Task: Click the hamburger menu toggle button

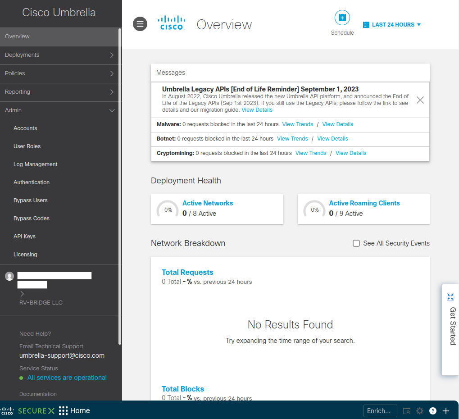Action: [x=140, y=24]
